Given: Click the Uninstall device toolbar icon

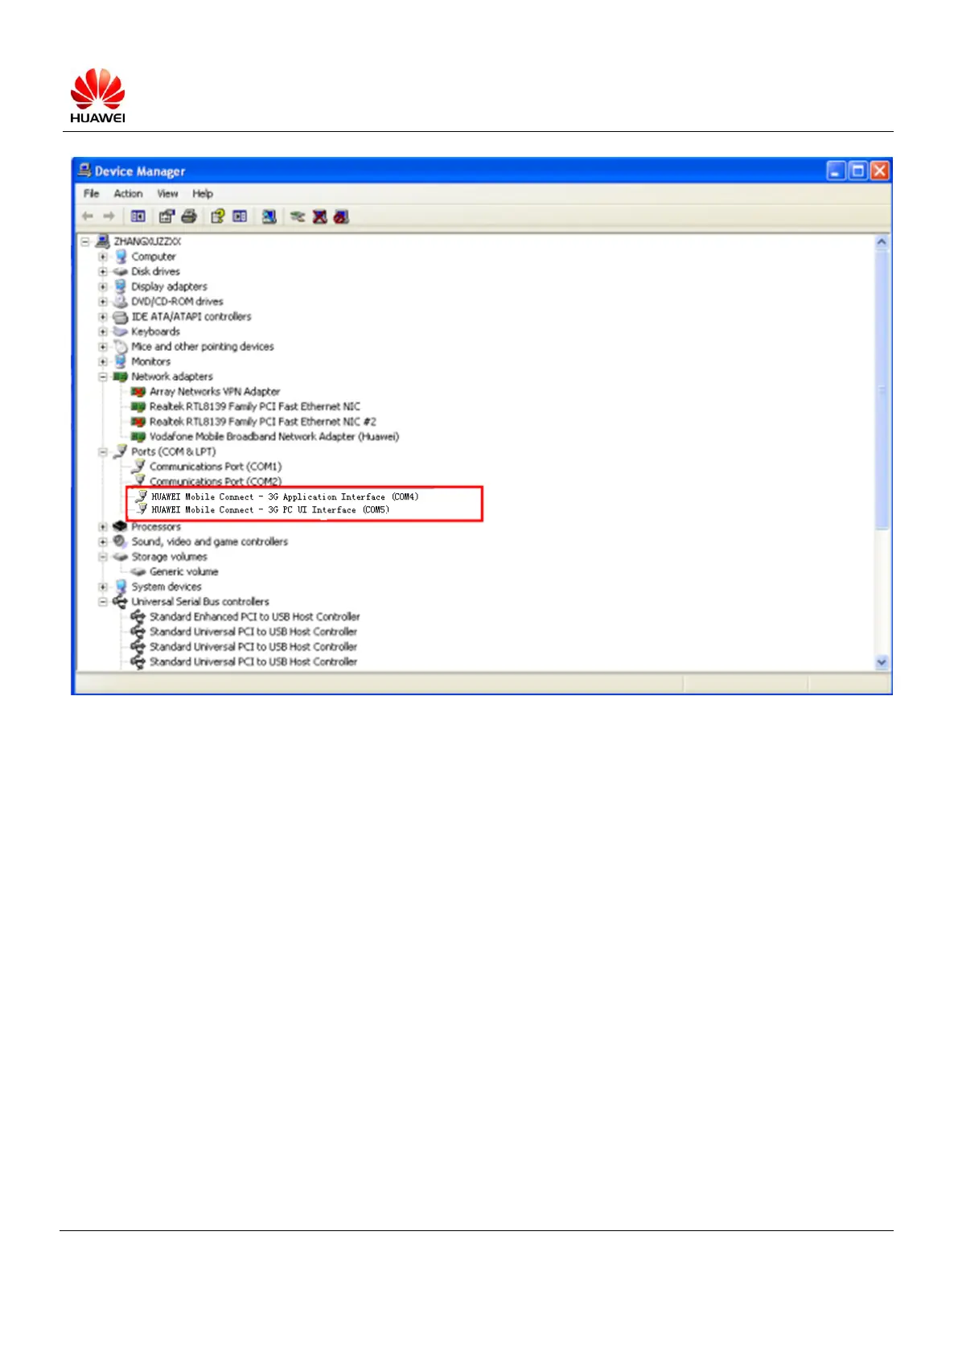Looking at the screenshot, I should click(x=320, y=216).
